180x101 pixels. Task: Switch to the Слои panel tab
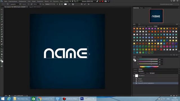click(147, 73)
